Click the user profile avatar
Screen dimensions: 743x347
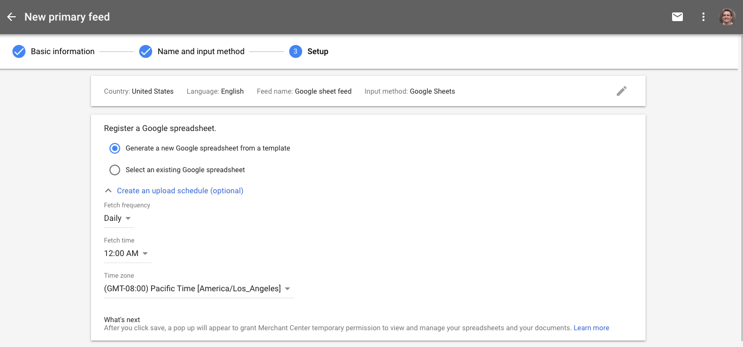(727, 17)
